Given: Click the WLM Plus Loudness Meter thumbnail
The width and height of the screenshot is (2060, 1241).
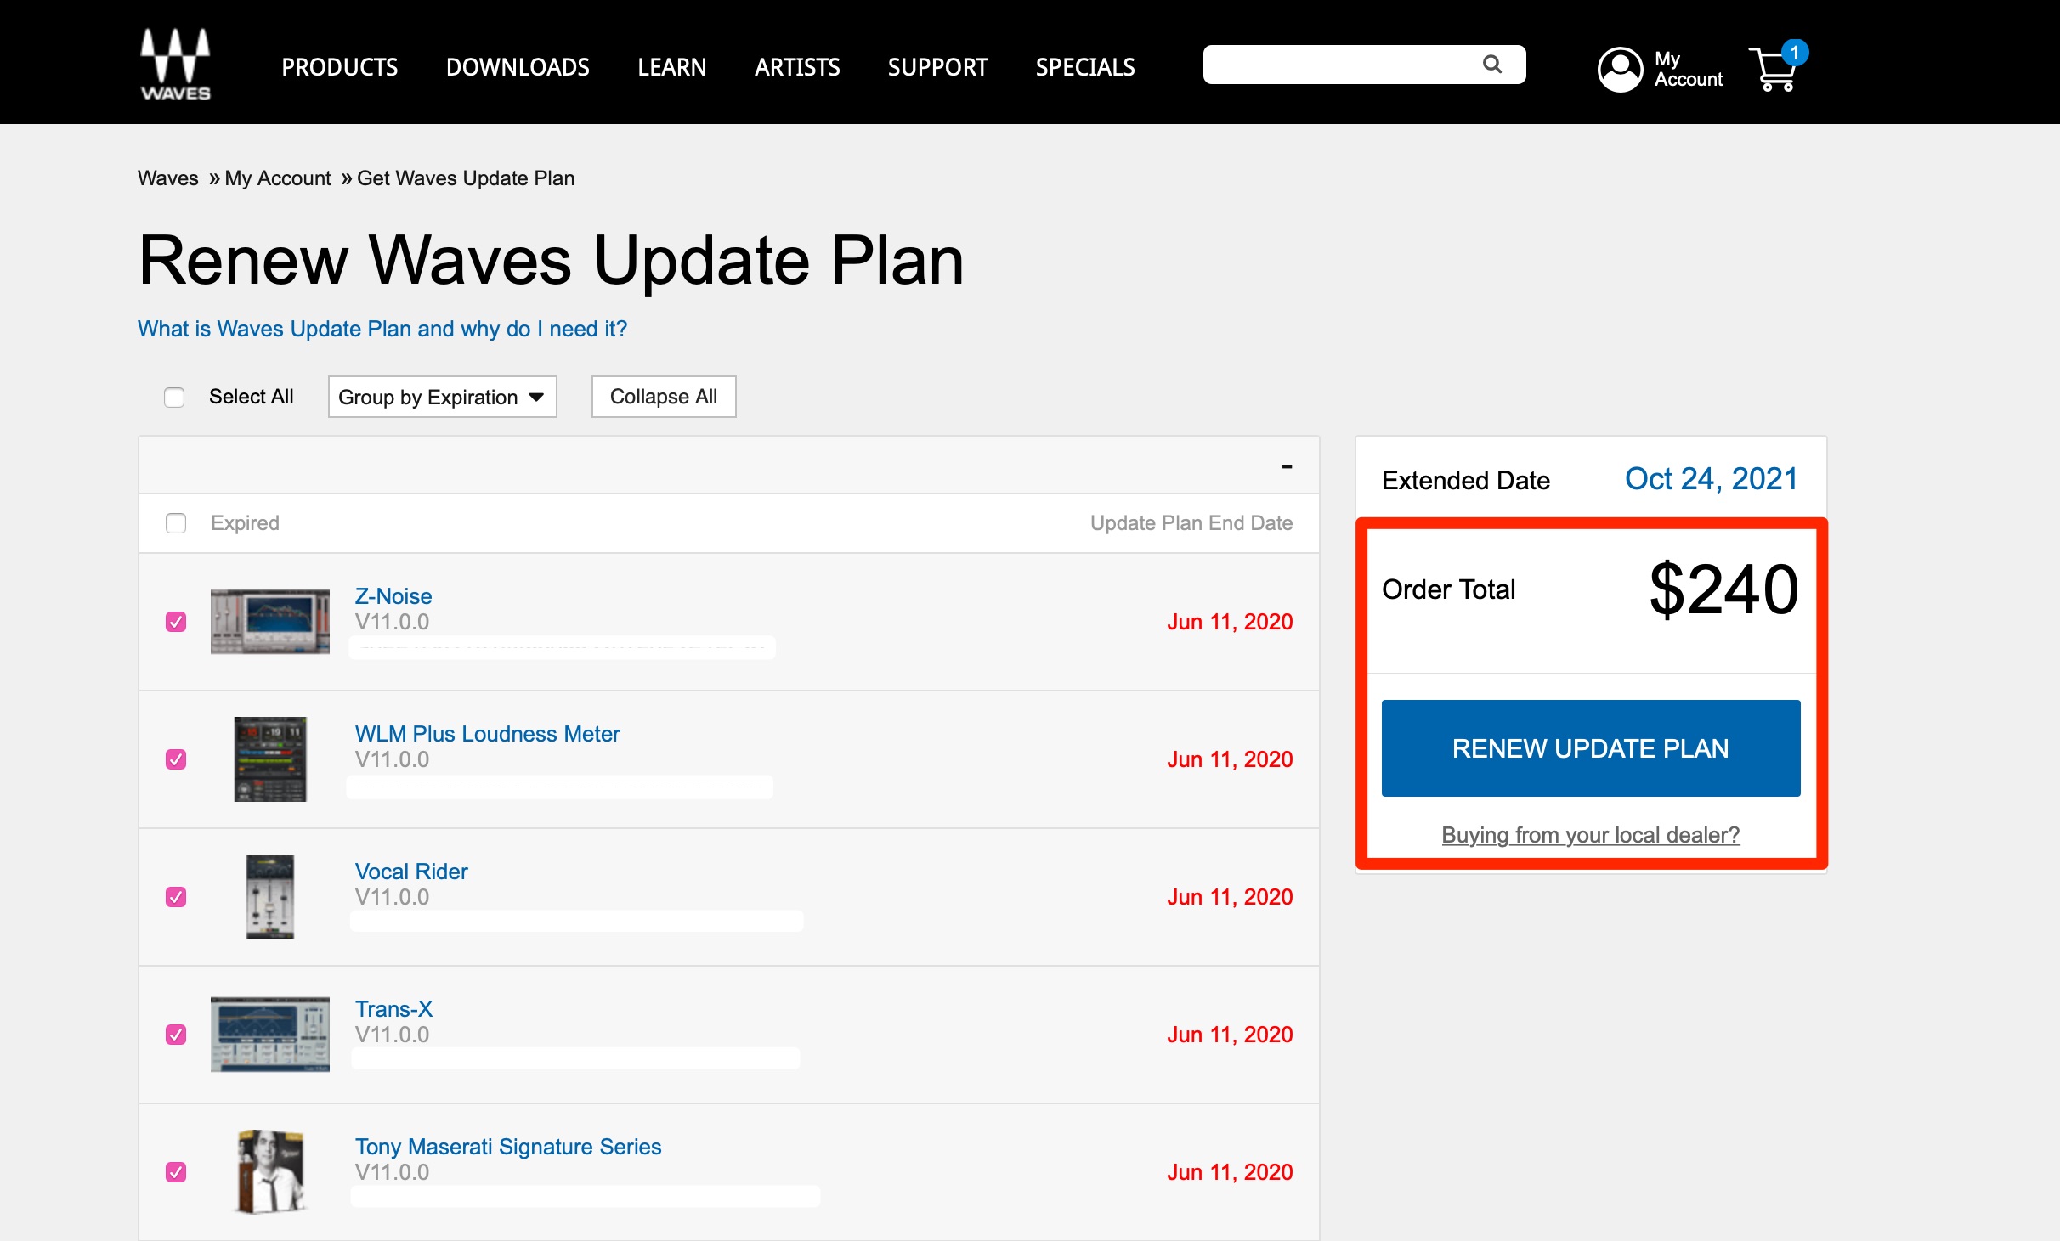Looking at the screenshot, I should 270,759.
